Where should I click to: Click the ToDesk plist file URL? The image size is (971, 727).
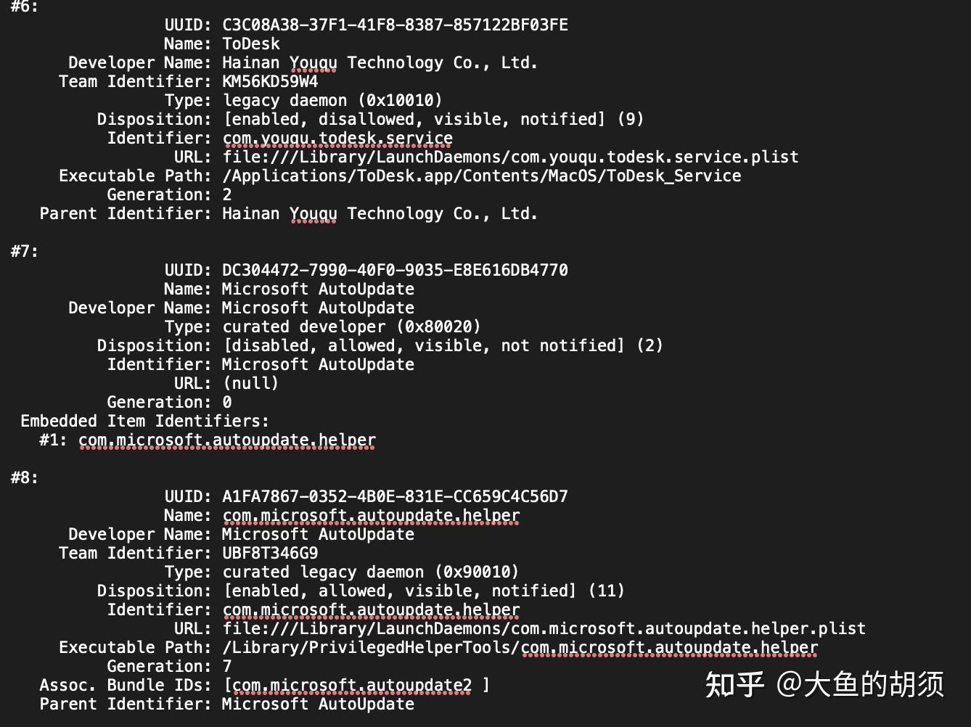(x=510, y=157)
